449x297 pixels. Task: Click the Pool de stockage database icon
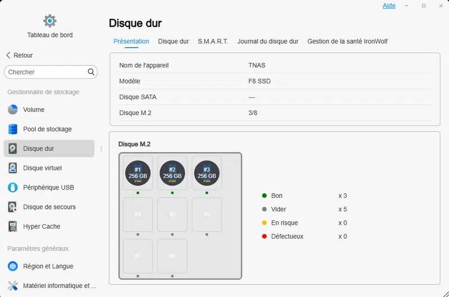(12, 129)
